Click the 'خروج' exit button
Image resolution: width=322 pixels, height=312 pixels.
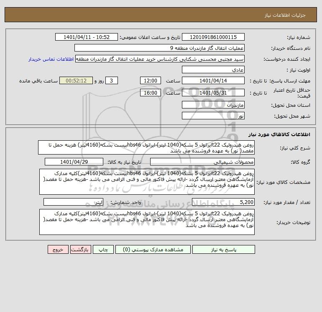click(x=58, y=250)
